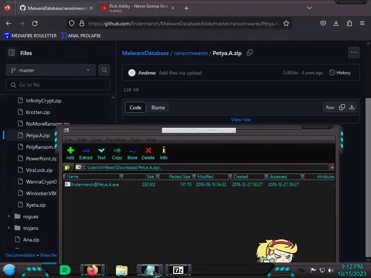Open the commit History link

click(x=340, y=72)
